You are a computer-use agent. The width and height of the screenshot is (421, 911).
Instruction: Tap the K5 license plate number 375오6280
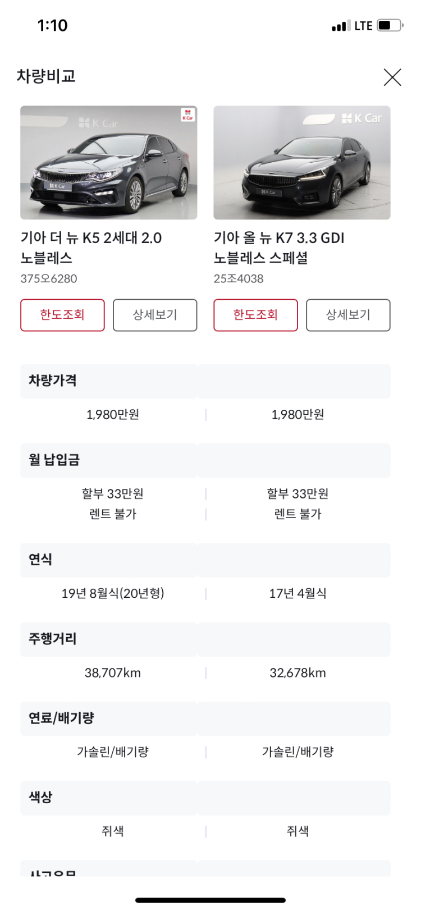coord(49,278)
